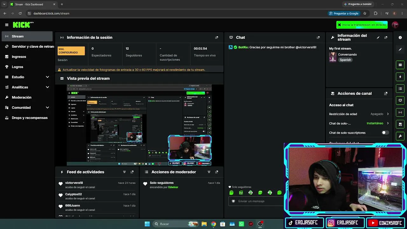This screenshot has width=407, height=229.
Task: Click victorvera18 in the activity feed
Action: (74, 183)
